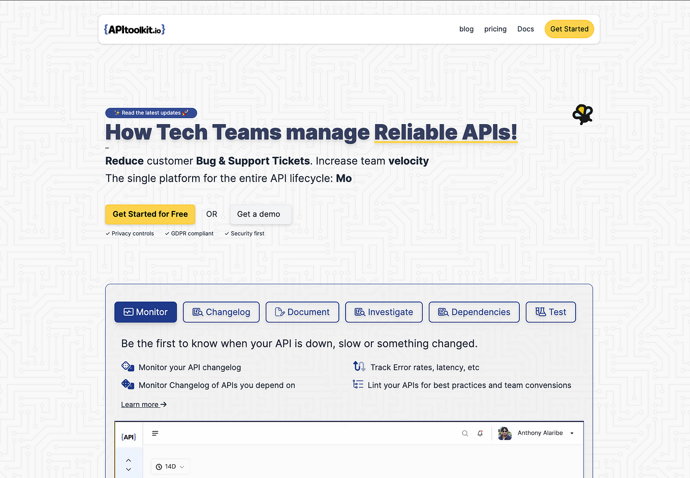Follow the Learn more link

pos(144,404)
